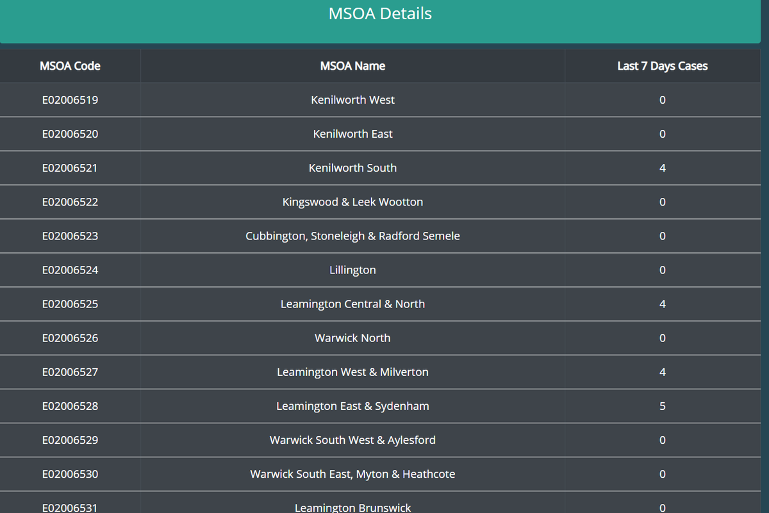Viewport: 769px width, 513px height.
Task: Click cases value for Kingswood & Leek Wootton
Action: [x=663, y=202]
